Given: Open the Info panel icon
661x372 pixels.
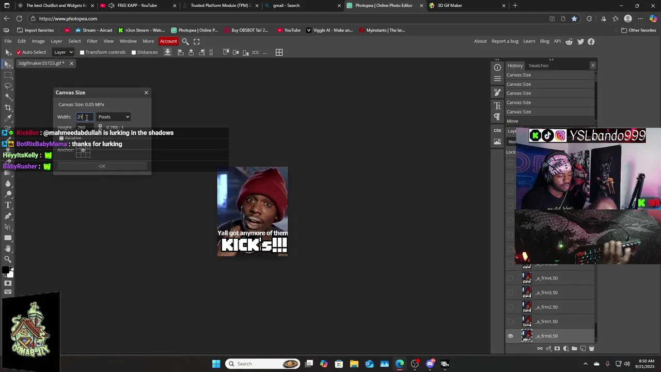Looking at the screenshot, I should click(x=497, y=68).
